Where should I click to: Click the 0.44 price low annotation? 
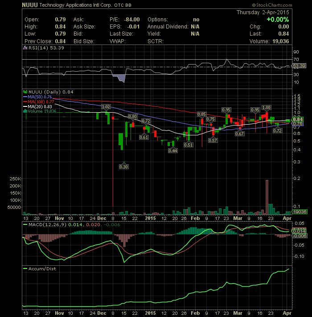[173, 151]
